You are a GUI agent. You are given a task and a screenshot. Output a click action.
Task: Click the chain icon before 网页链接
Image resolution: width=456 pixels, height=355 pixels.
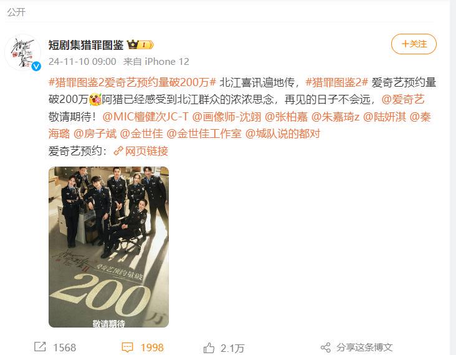pyautogui.click(x=118, y=151)
